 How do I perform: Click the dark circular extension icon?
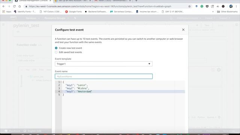(x=223, y=6)
